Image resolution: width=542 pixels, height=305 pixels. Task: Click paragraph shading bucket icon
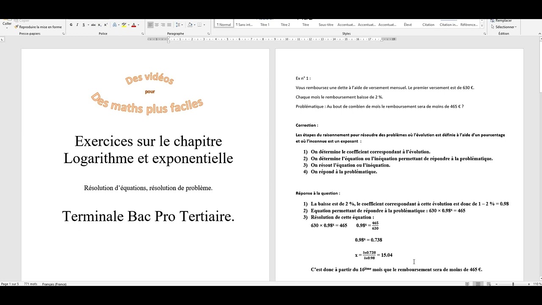click(190, 25)
